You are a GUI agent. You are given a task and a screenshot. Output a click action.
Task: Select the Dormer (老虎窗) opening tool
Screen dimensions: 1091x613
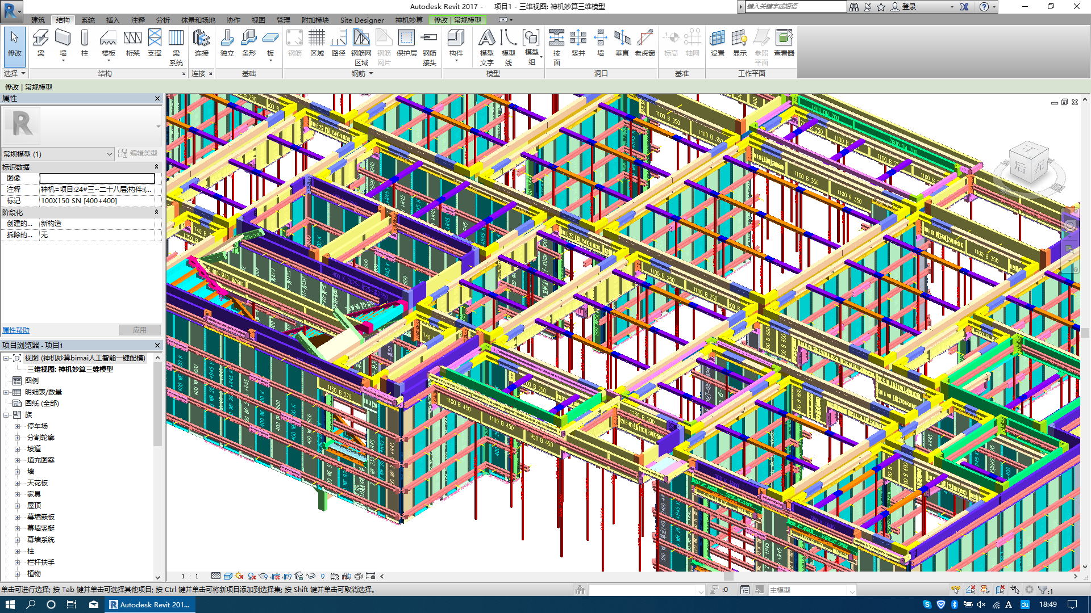point(644,43)
